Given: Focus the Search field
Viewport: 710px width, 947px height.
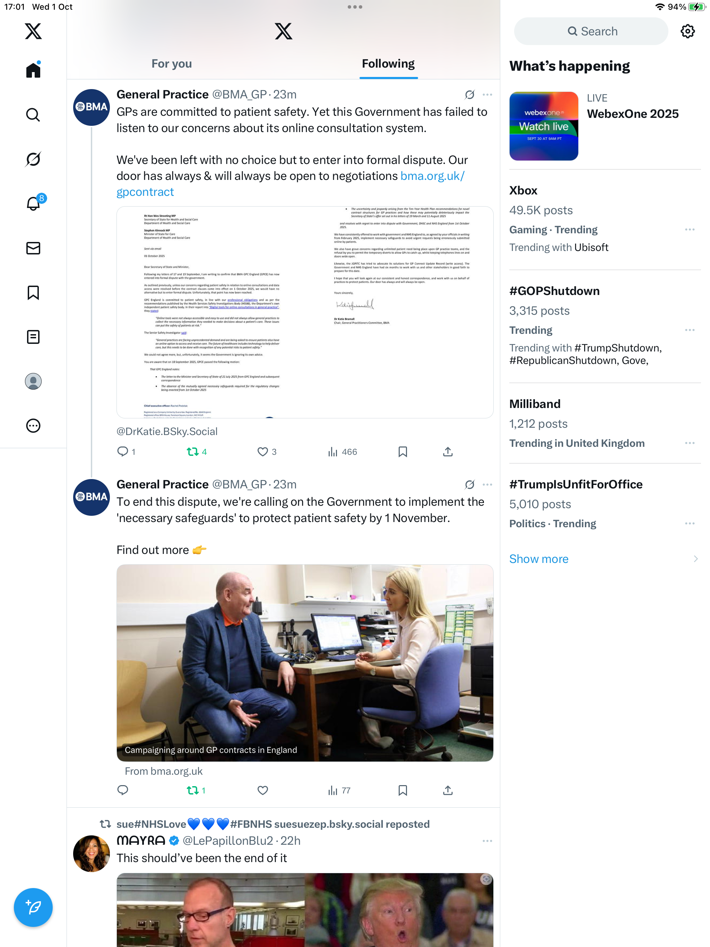Looking at the screenshot, I should tap(591, 31).
